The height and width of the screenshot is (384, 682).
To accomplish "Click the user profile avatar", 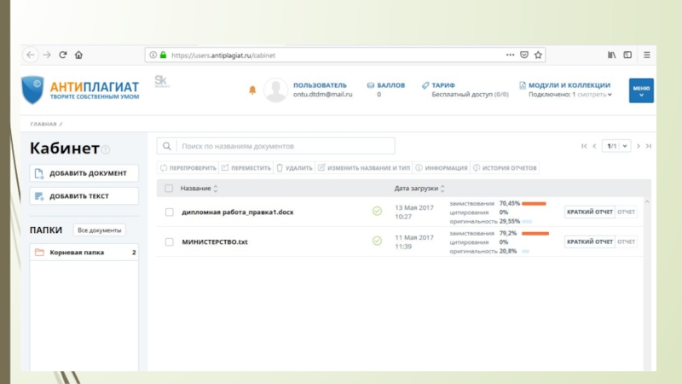I will [x=275, y=90].
